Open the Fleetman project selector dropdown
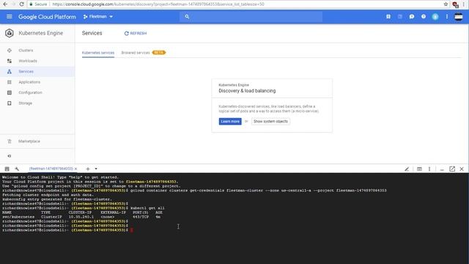Screen dimensions: 469x264 [98, 16]
